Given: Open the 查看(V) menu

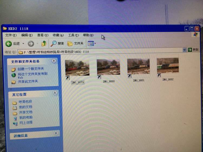Looking at the screenshot, I should (x=43, y=35).
